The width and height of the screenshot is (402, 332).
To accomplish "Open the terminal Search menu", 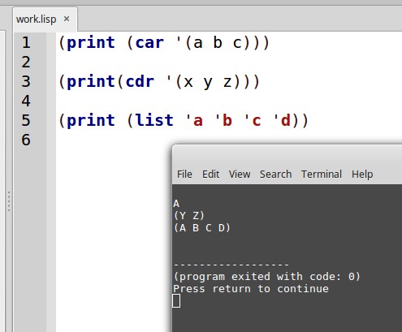I will tap(275, 174).
